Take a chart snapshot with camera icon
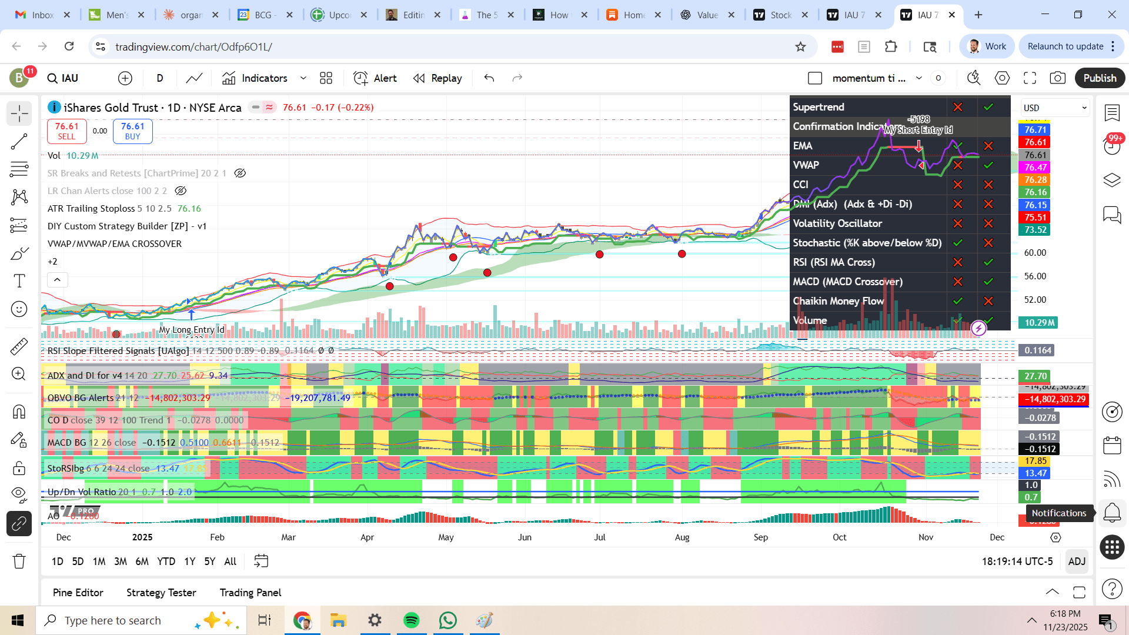Screen dimensions: 1129x635 coord(1057,78)
